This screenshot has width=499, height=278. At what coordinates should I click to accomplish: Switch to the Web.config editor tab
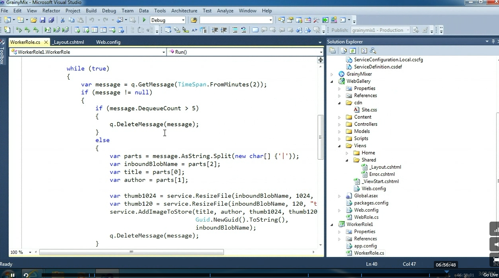[108, 42]
